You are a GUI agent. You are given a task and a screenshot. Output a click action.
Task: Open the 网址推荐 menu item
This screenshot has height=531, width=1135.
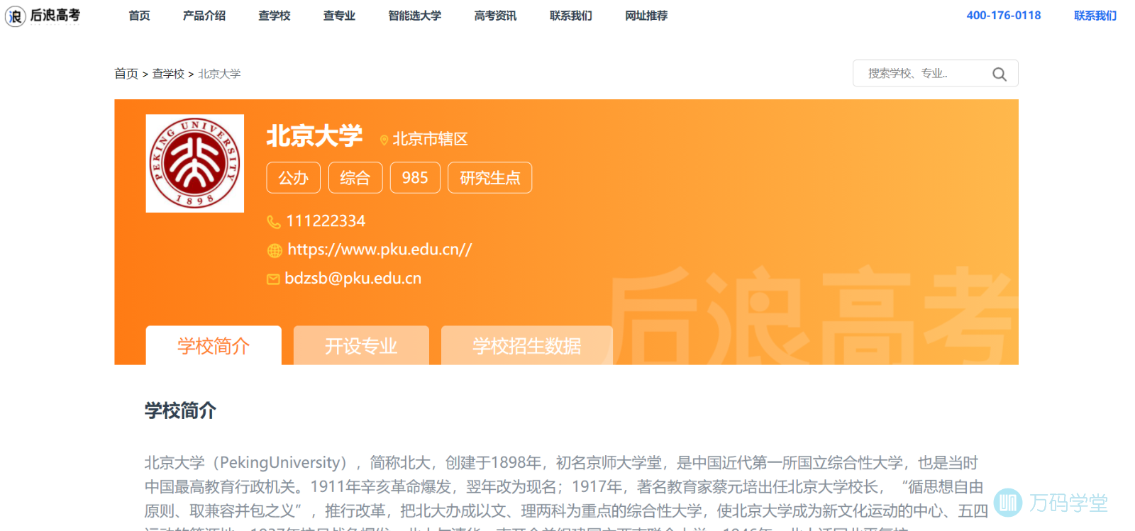pos(646,16)
